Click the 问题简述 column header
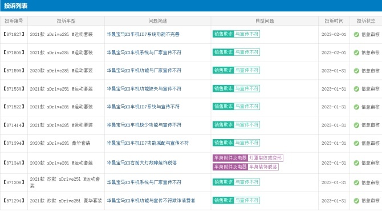The image size is (382, 211). (157, 21)
